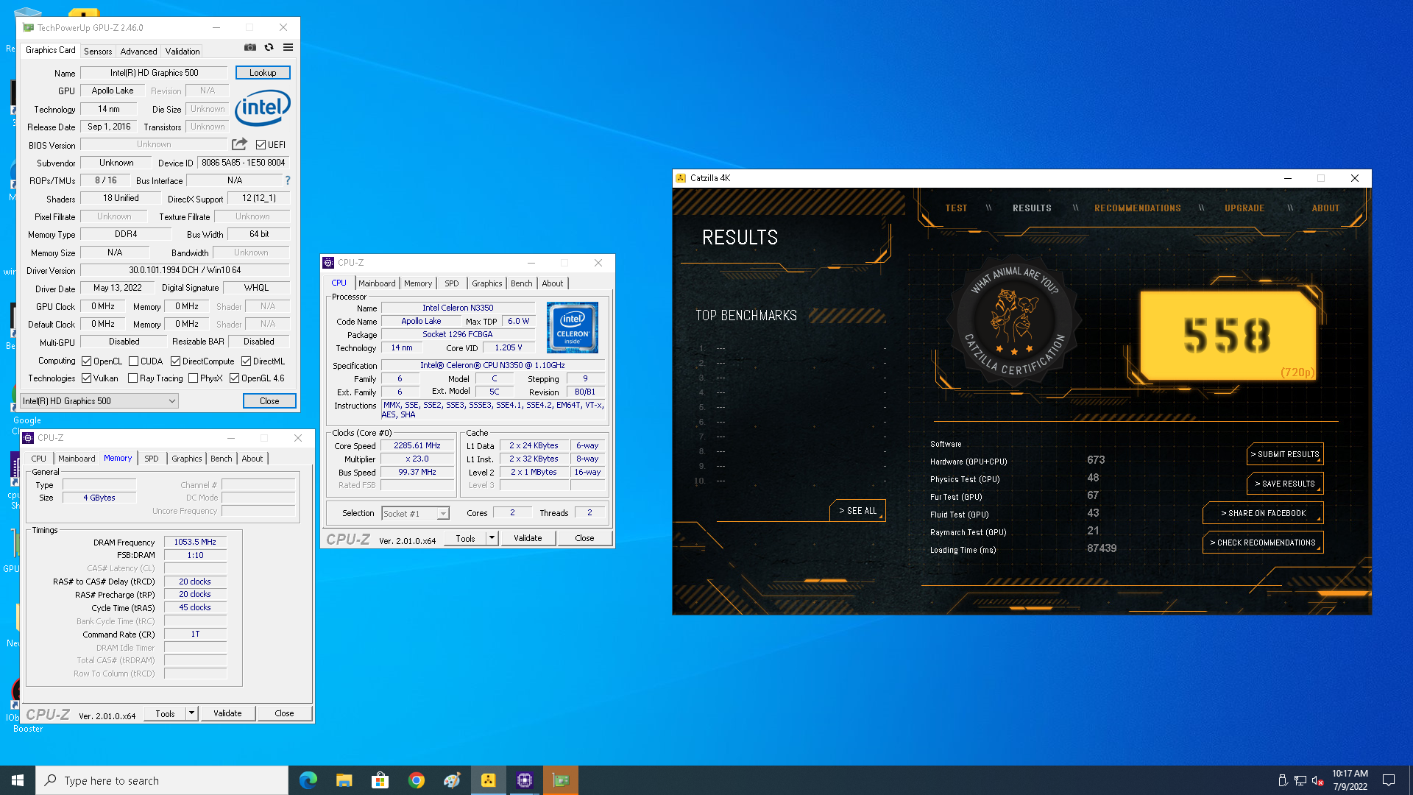Toggle OpenGL 4.6 checkbox

(234, 378)
